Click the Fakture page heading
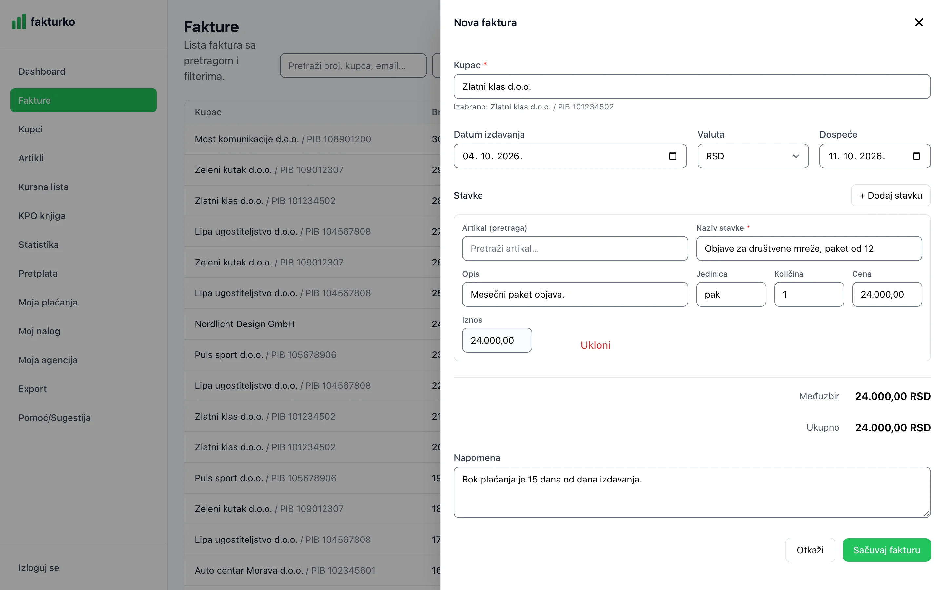944x590 pixels. click(211, 27)
